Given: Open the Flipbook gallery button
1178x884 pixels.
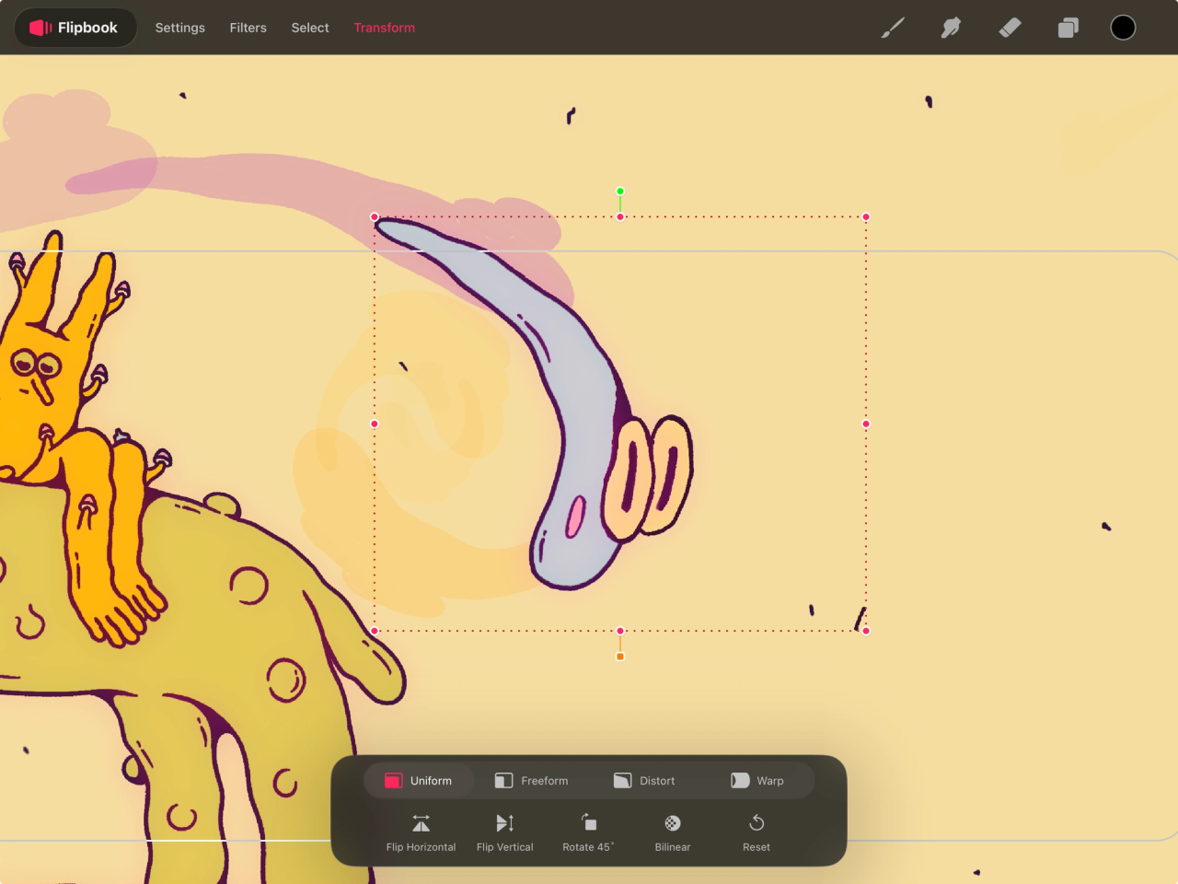Looking at the screenshot, I should click(x=75, y=28).
